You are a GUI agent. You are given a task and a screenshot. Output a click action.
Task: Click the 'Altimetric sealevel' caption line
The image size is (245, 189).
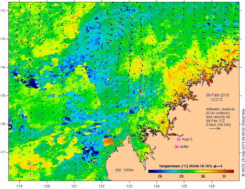[x=220, y=109]
